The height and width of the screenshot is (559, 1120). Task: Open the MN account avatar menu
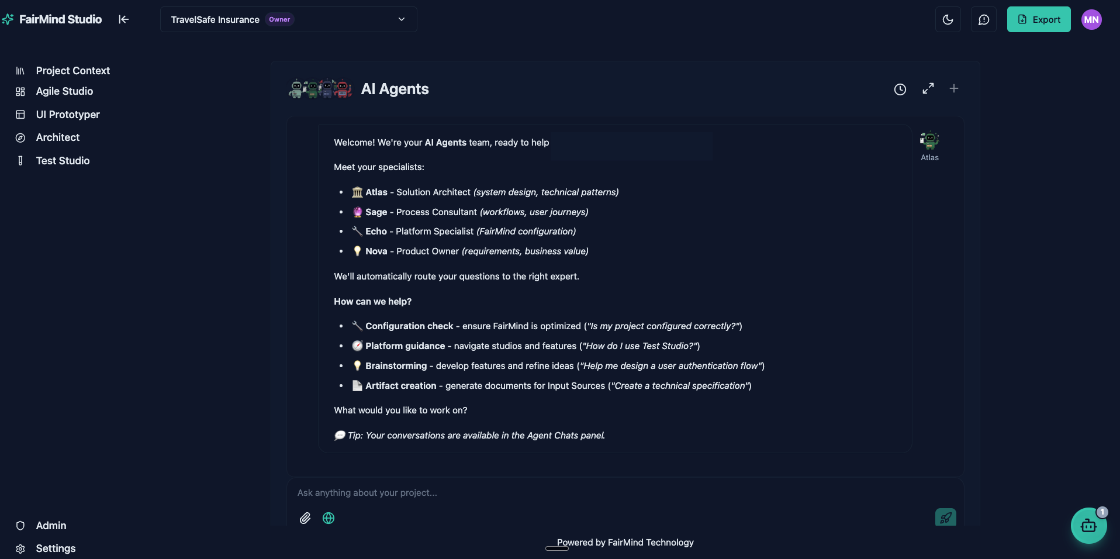(x=1092, y=19)
